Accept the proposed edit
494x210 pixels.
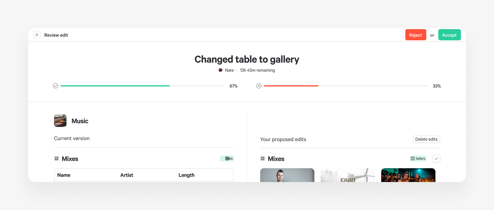(449, 35)
